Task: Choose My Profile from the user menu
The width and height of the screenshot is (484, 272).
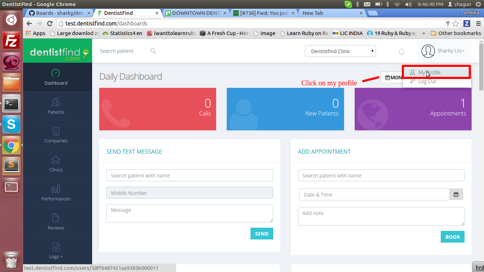Action: click(x=437, y=72)
